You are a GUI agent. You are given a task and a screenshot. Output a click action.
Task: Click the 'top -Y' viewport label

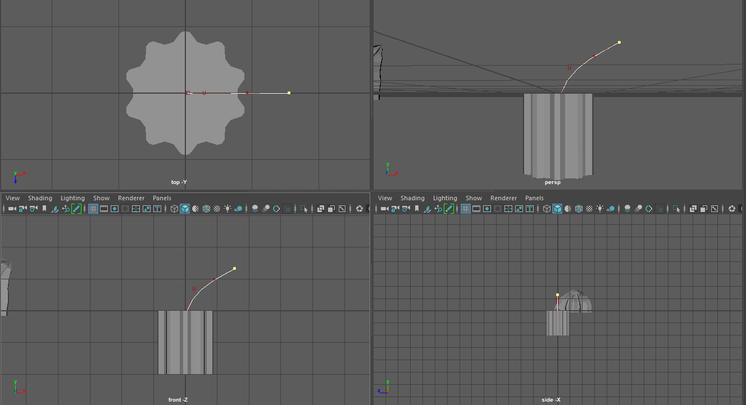coord(179,182)
